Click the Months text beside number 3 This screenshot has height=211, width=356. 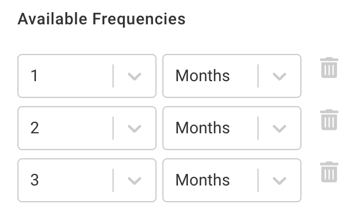pos(202,180)
